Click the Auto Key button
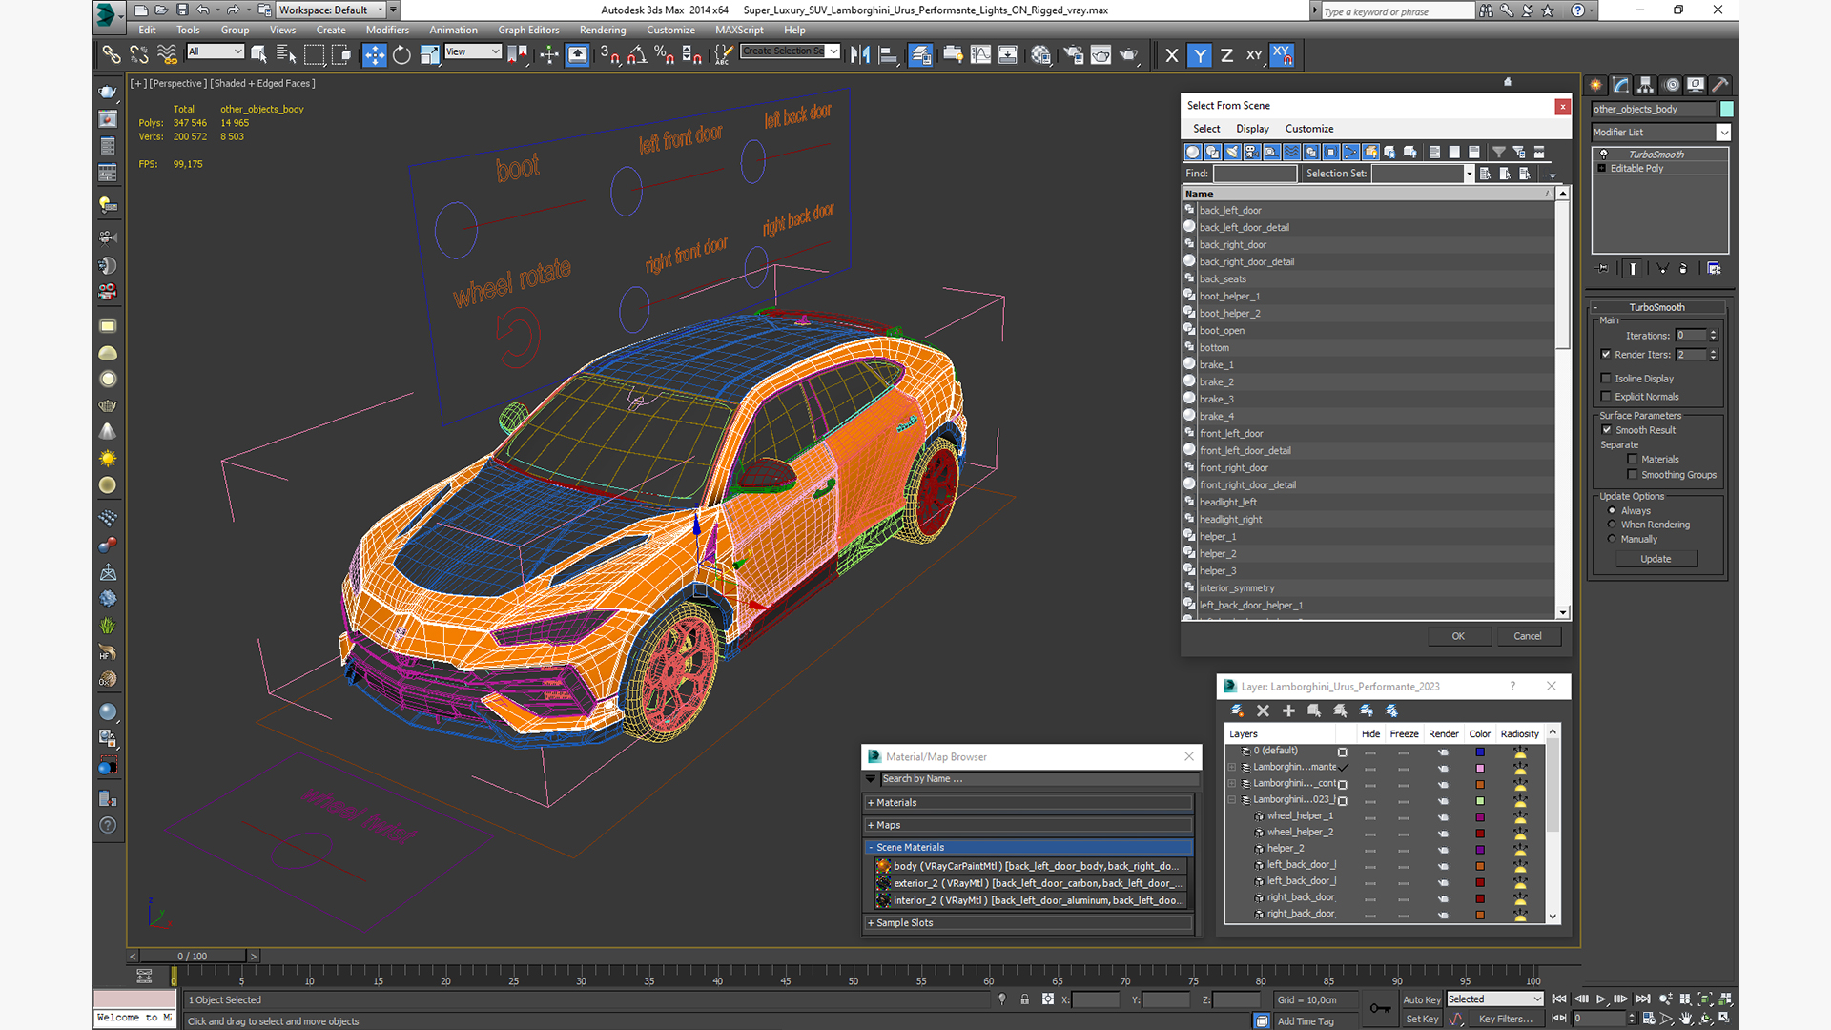Image resolution: width=1831 pixels, height=1030 pixels. (1421, 1000)
